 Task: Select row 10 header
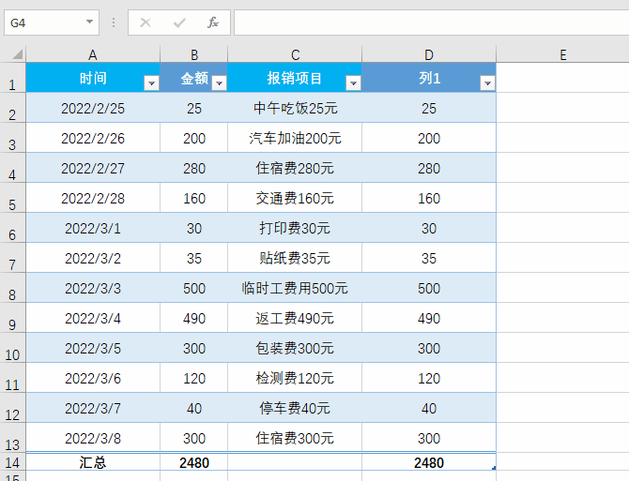(12, 348)
